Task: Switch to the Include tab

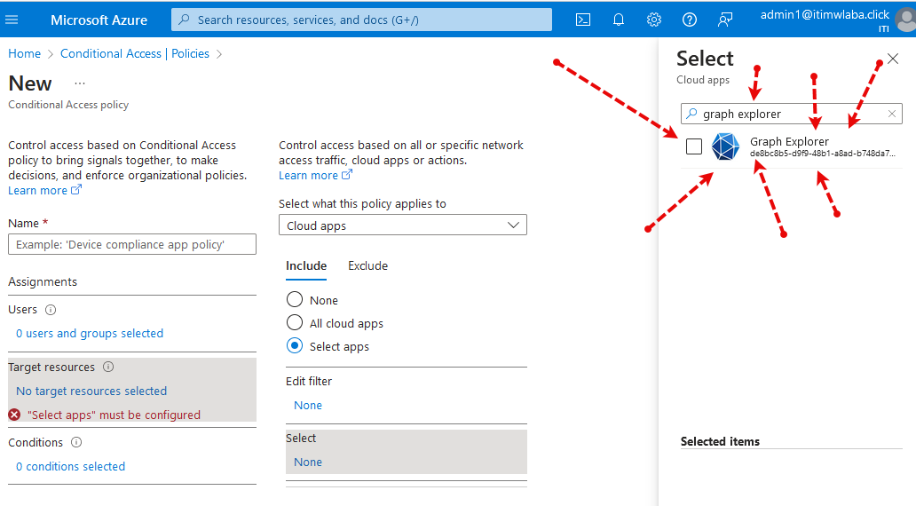Action: click(306, 265)
